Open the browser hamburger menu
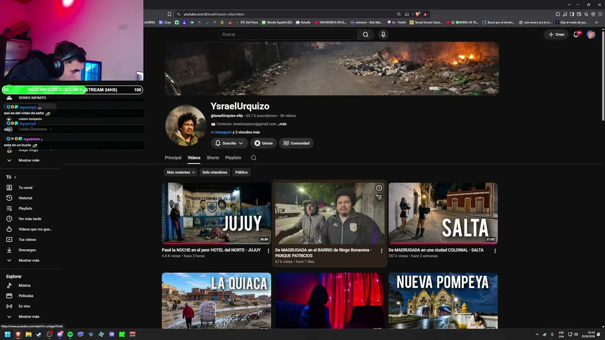The height and width of the screenshot is (340, 605). [600, 14]
